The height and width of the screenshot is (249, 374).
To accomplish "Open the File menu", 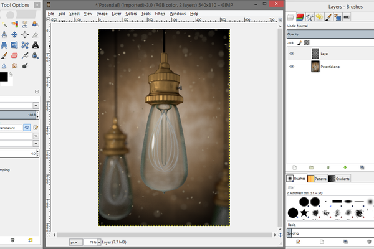I will click(x=51, y=14).
